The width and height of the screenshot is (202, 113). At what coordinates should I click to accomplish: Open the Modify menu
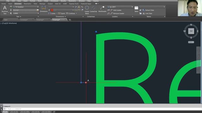coord(63,1)
